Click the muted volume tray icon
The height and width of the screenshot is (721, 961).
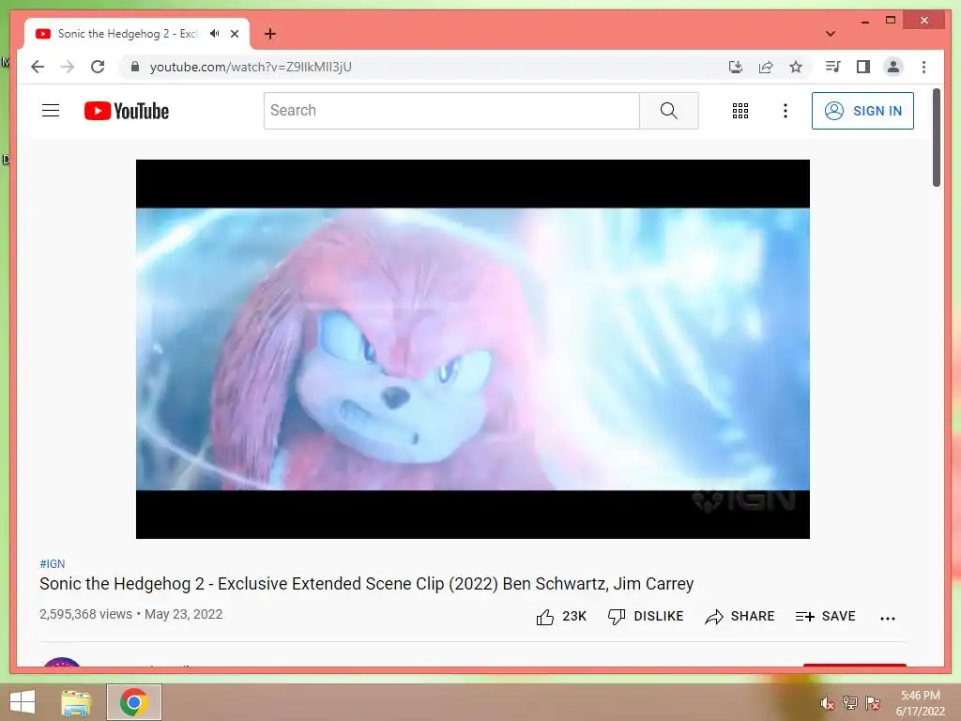pyautogui.click(x=827, y=703)
